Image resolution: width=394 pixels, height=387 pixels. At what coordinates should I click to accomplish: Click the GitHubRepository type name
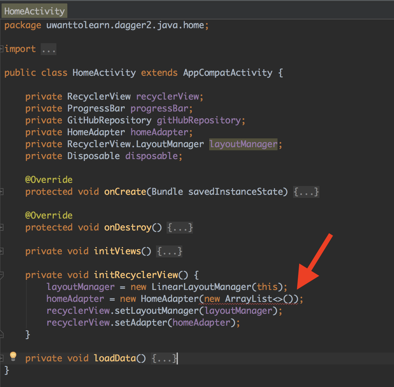[x=109, y=120]
